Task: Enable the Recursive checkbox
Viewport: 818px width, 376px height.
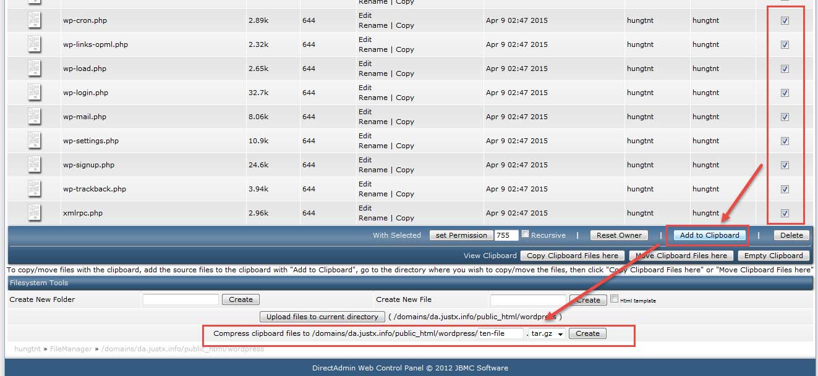Action: point(525,234)
